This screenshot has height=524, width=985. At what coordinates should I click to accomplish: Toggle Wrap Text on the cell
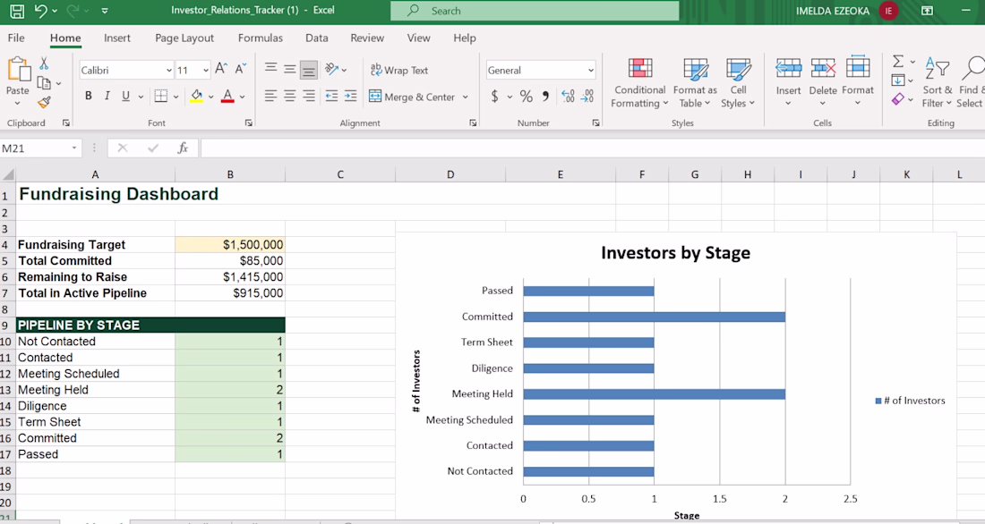[x=398, y=70]
